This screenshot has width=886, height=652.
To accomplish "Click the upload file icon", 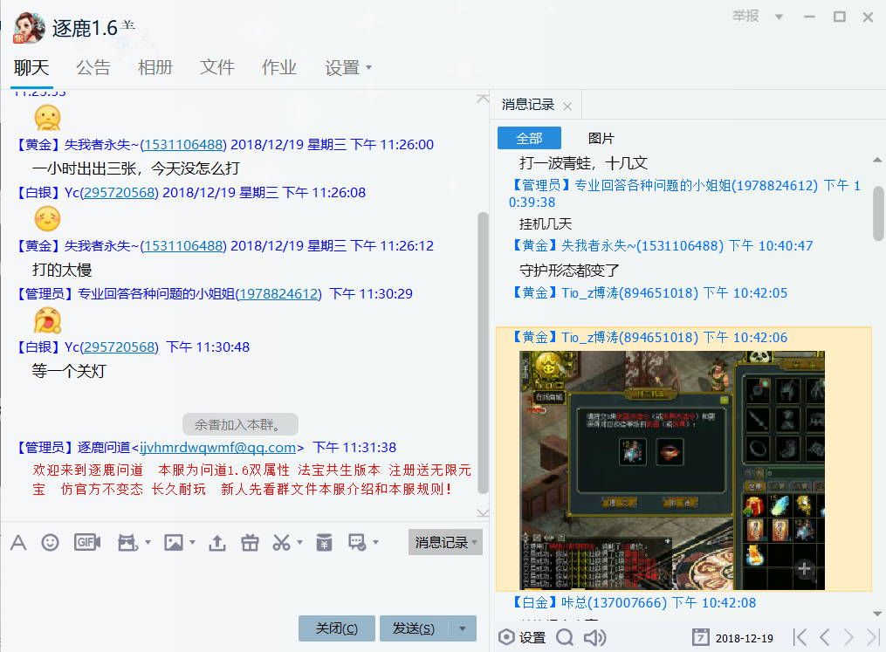I will 216,542.
